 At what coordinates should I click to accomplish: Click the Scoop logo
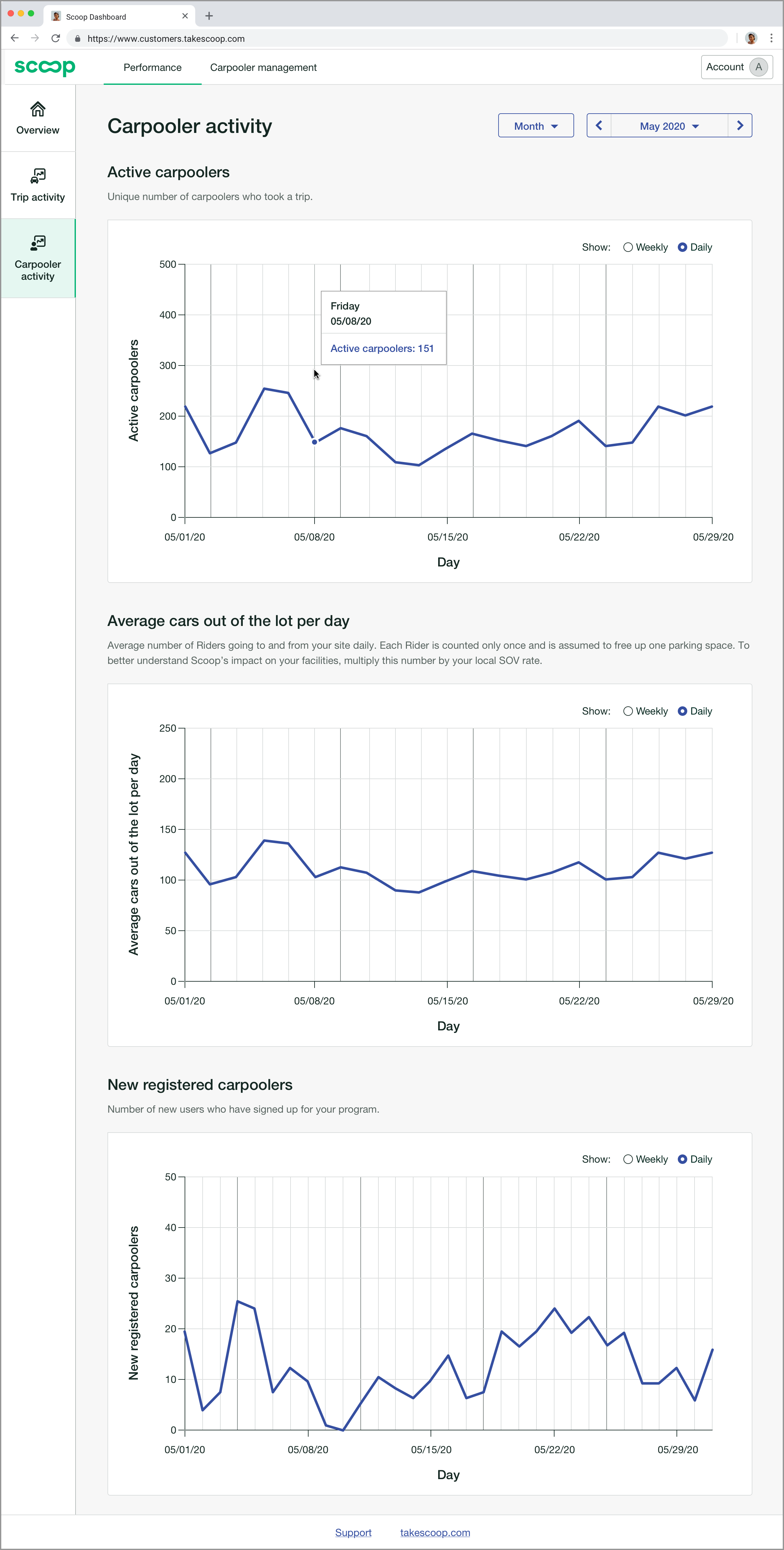[45, 67]
